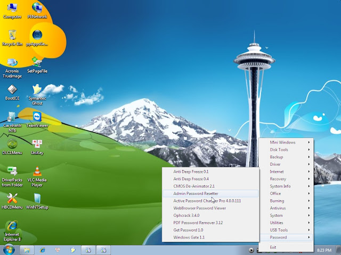Viewport: 341px width, 255px height.
Task: Click the round play arrow tray icon
Action: pos(251,250)
